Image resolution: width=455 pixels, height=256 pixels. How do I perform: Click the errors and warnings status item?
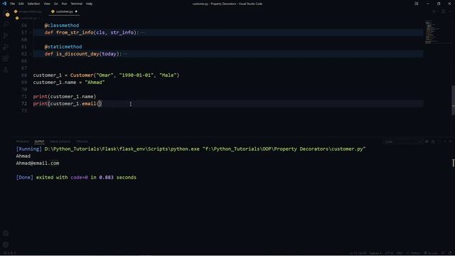click(9, 253)
